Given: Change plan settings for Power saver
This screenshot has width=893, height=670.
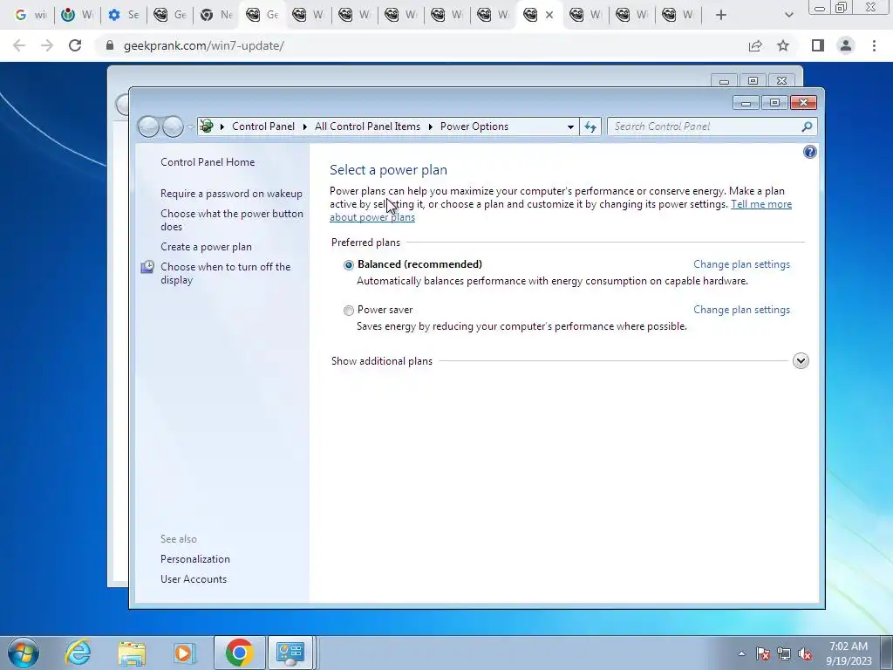Looking at the screenshot, I should (741, 310).
